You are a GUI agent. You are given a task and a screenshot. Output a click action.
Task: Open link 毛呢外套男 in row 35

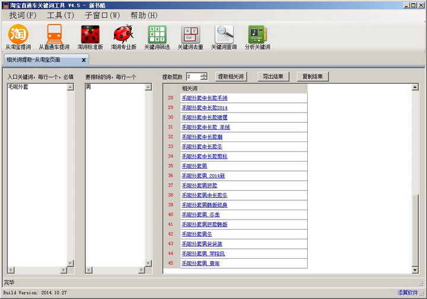(195, 166)
